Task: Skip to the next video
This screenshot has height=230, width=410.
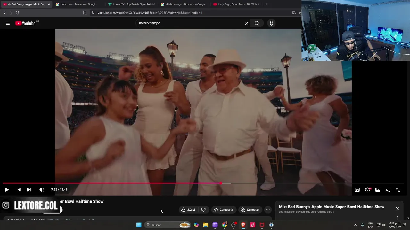Action: point(29,190)
